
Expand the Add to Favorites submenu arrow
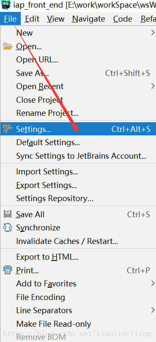tap(153, 283)
